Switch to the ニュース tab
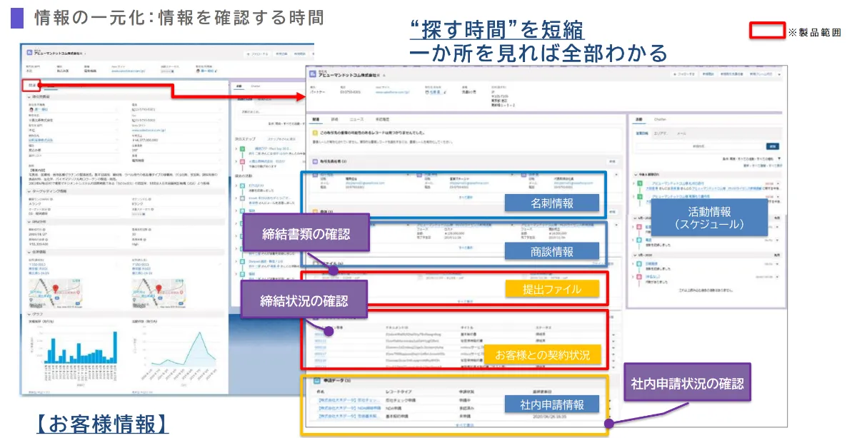Image resolution: width=857 pixels, height=438 pixels. coord(355,120)
